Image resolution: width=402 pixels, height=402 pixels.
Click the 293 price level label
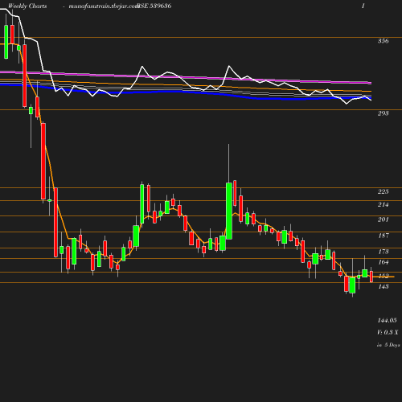coord(383,113)
